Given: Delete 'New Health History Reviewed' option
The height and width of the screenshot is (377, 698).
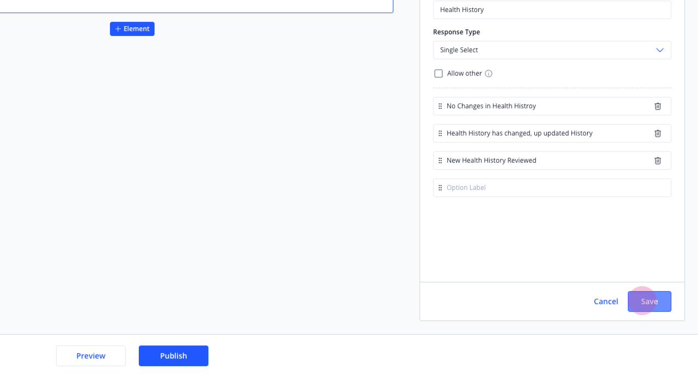Looking at the screenshot, I should point(657,160).
